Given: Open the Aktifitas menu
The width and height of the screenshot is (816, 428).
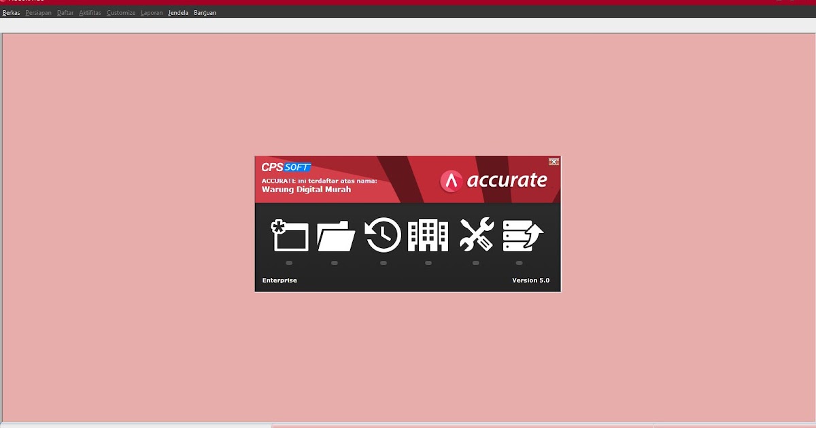Looking at the screenshot, I should click(x=90, y=13).
